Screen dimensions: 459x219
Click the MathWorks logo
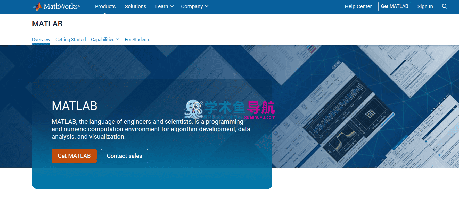point(56,6)
